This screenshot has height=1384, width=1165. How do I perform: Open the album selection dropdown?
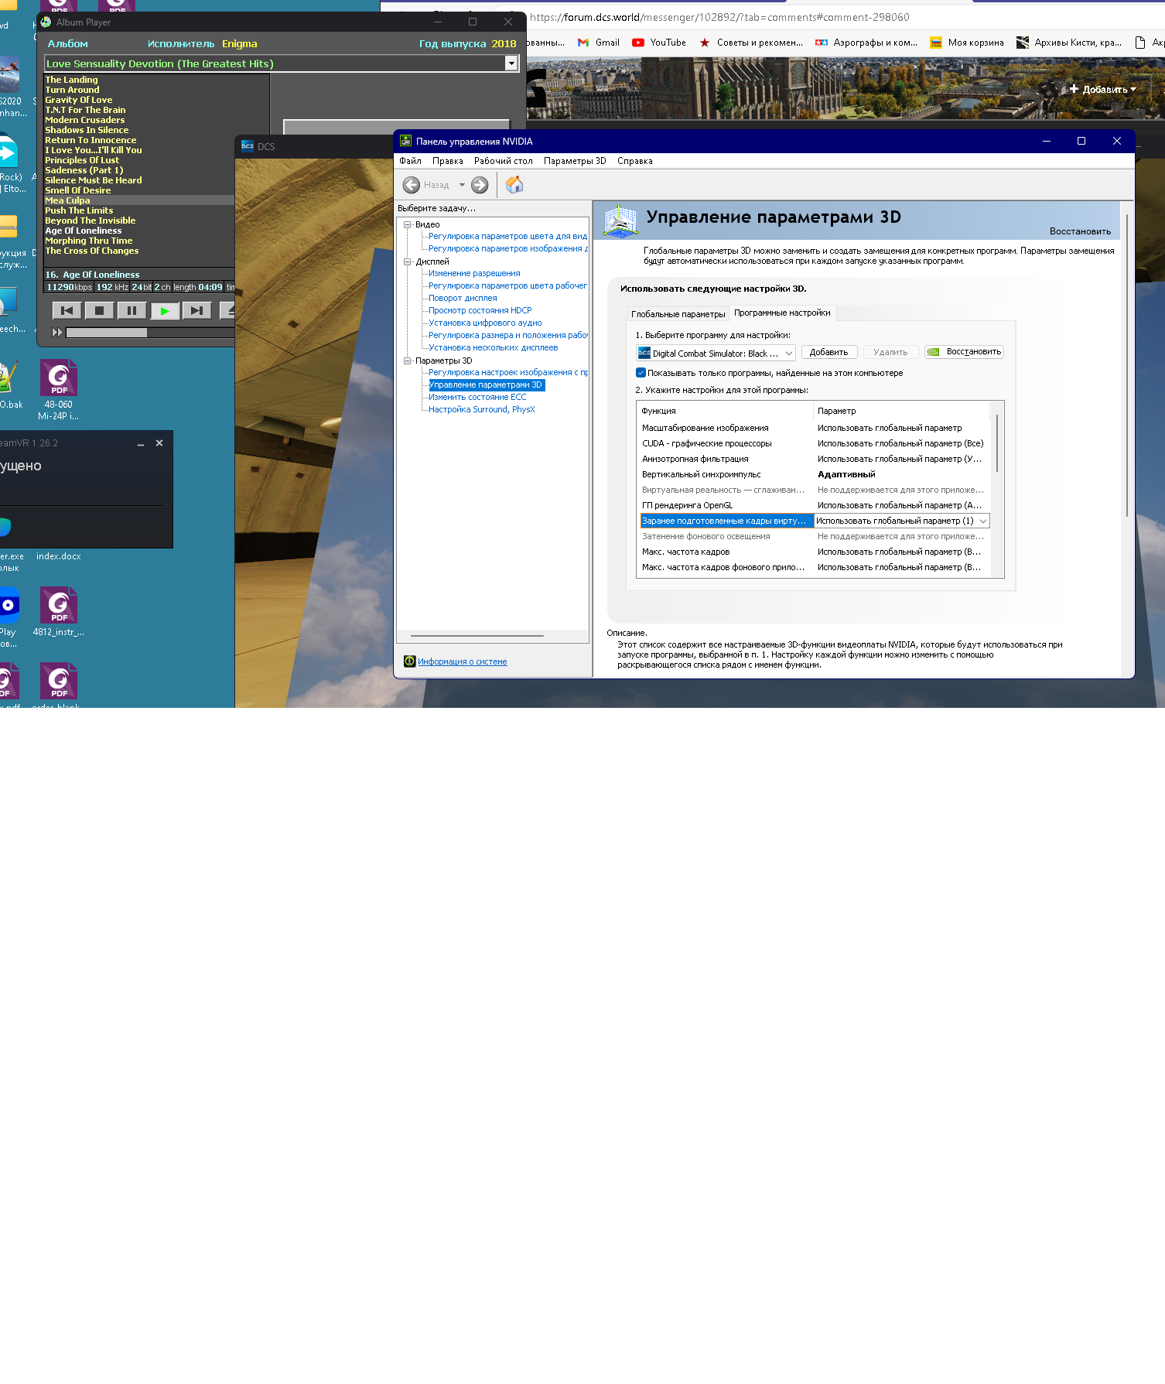(511, 63)
